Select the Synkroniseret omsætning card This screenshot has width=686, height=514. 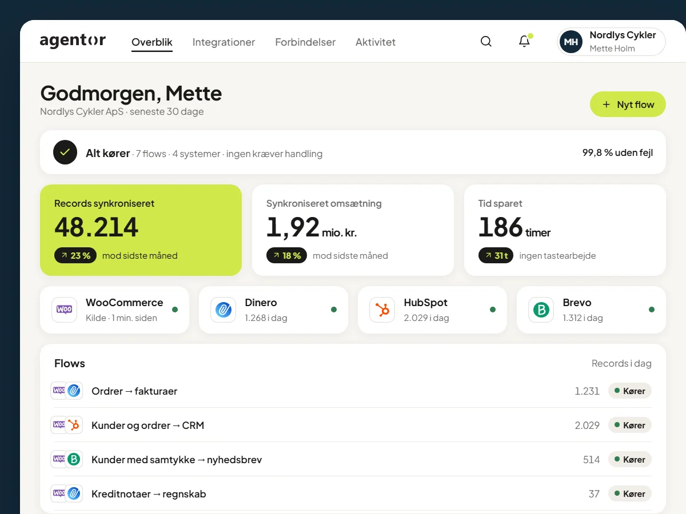coord(353,230)
